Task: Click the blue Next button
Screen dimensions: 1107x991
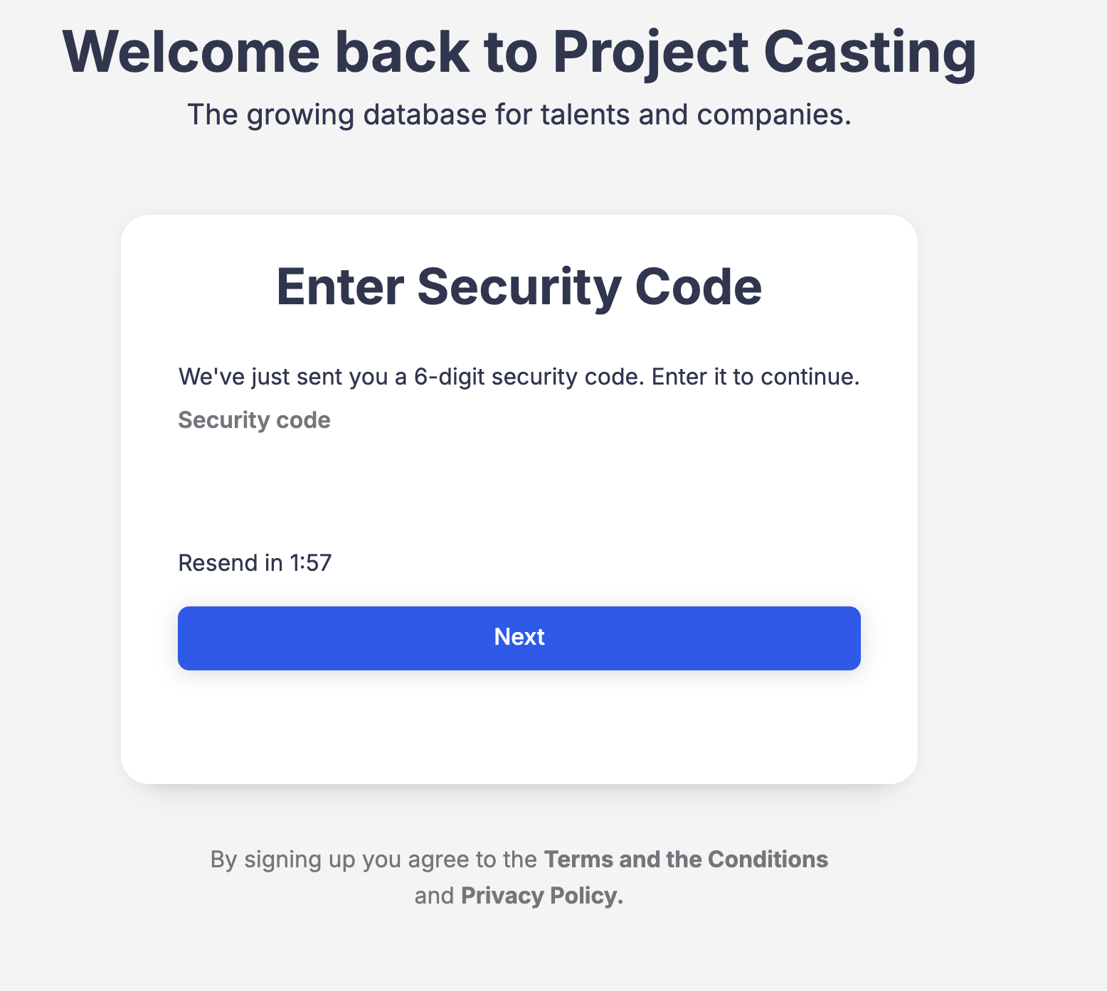Action: click(519, 638)
